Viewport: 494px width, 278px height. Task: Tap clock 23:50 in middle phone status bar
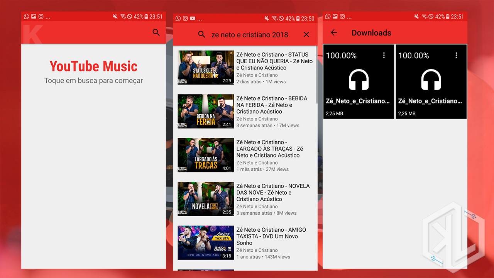pos(308,18)
